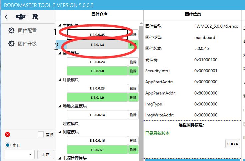
Task: Delete firmware E 5.0.0.45 with 删除
Action: 133,35
